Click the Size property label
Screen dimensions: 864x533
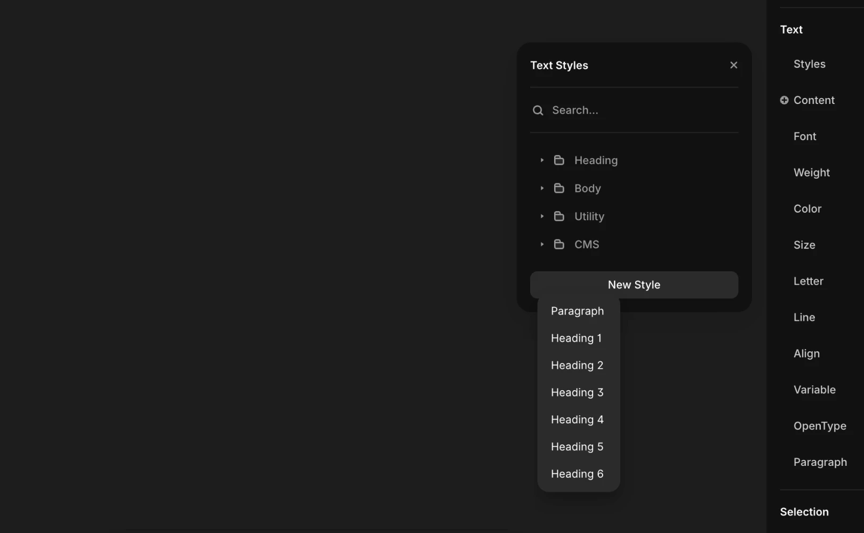pyautogui.click(x=804, y=245)
